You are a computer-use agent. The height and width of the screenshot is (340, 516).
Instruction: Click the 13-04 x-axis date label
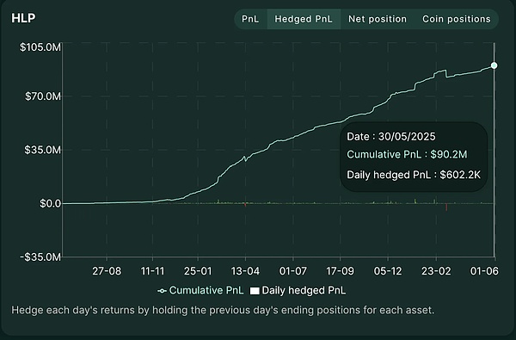coord(245,271)
